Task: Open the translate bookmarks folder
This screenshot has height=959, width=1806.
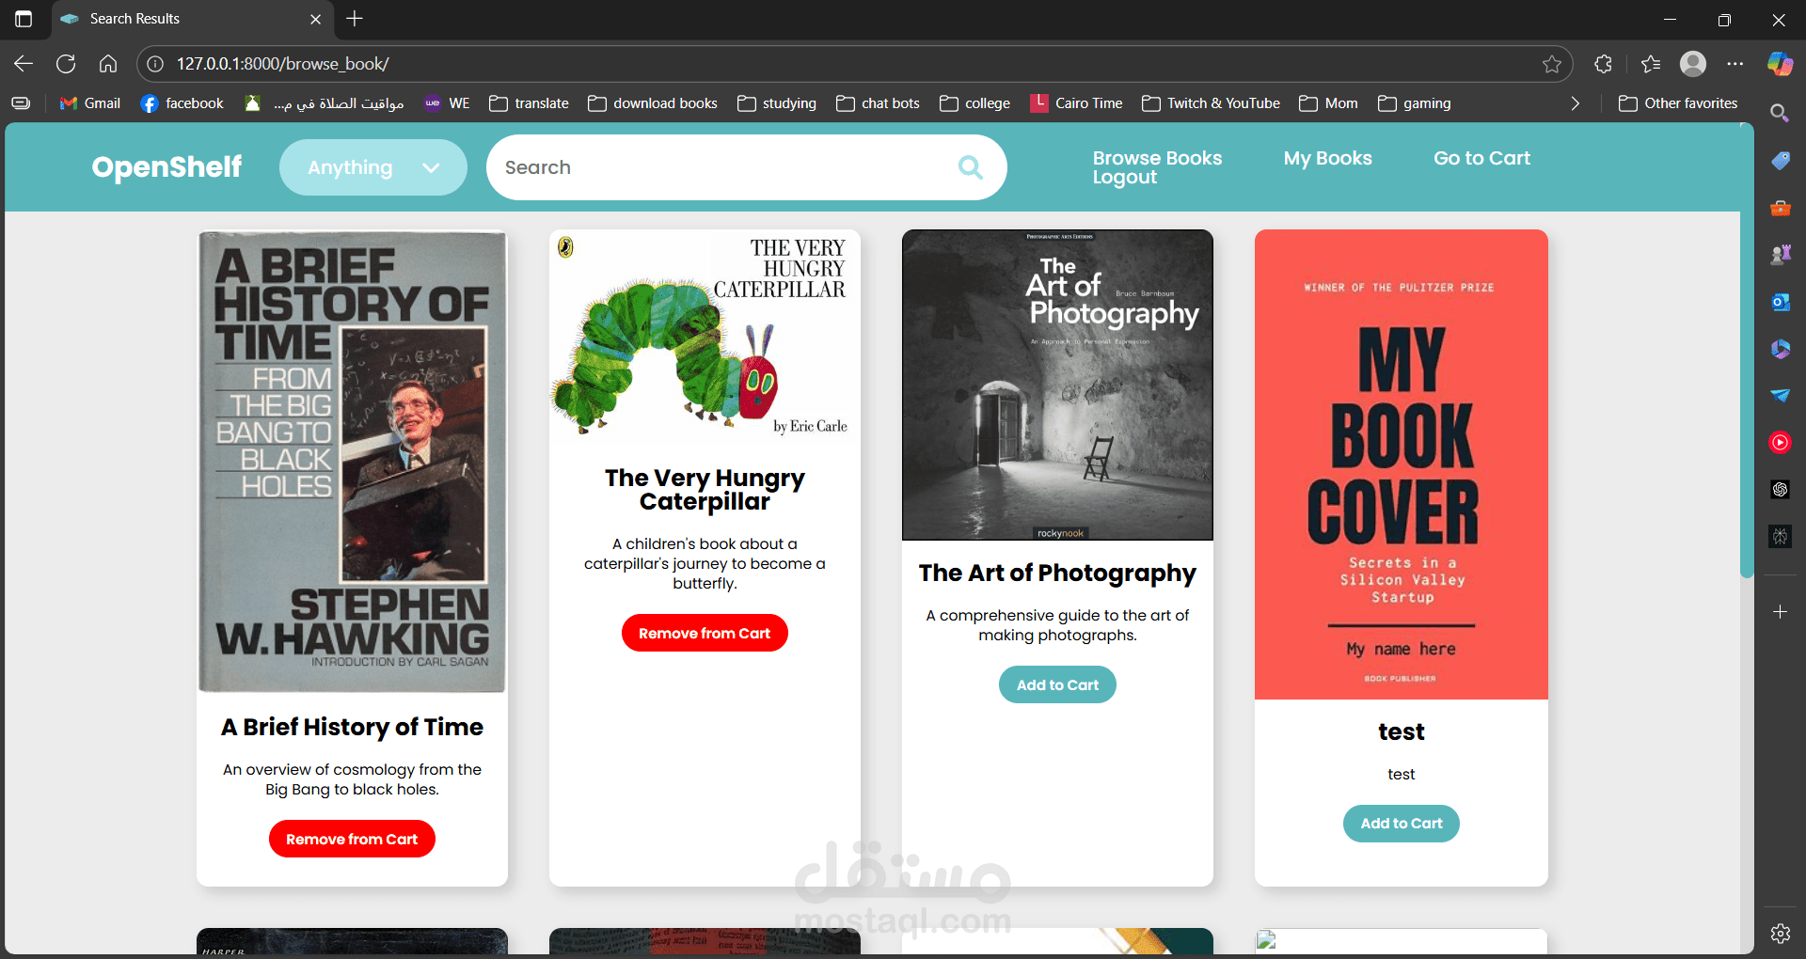Action: pos(529,103)
